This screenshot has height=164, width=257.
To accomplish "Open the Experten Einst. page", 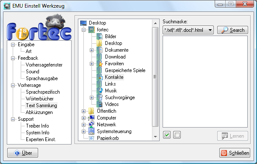I will tap(41, 139).
